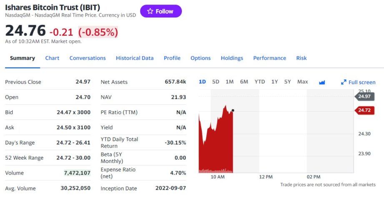Switch to the Chart tab
384x198 pixels.
pos(52,58)
